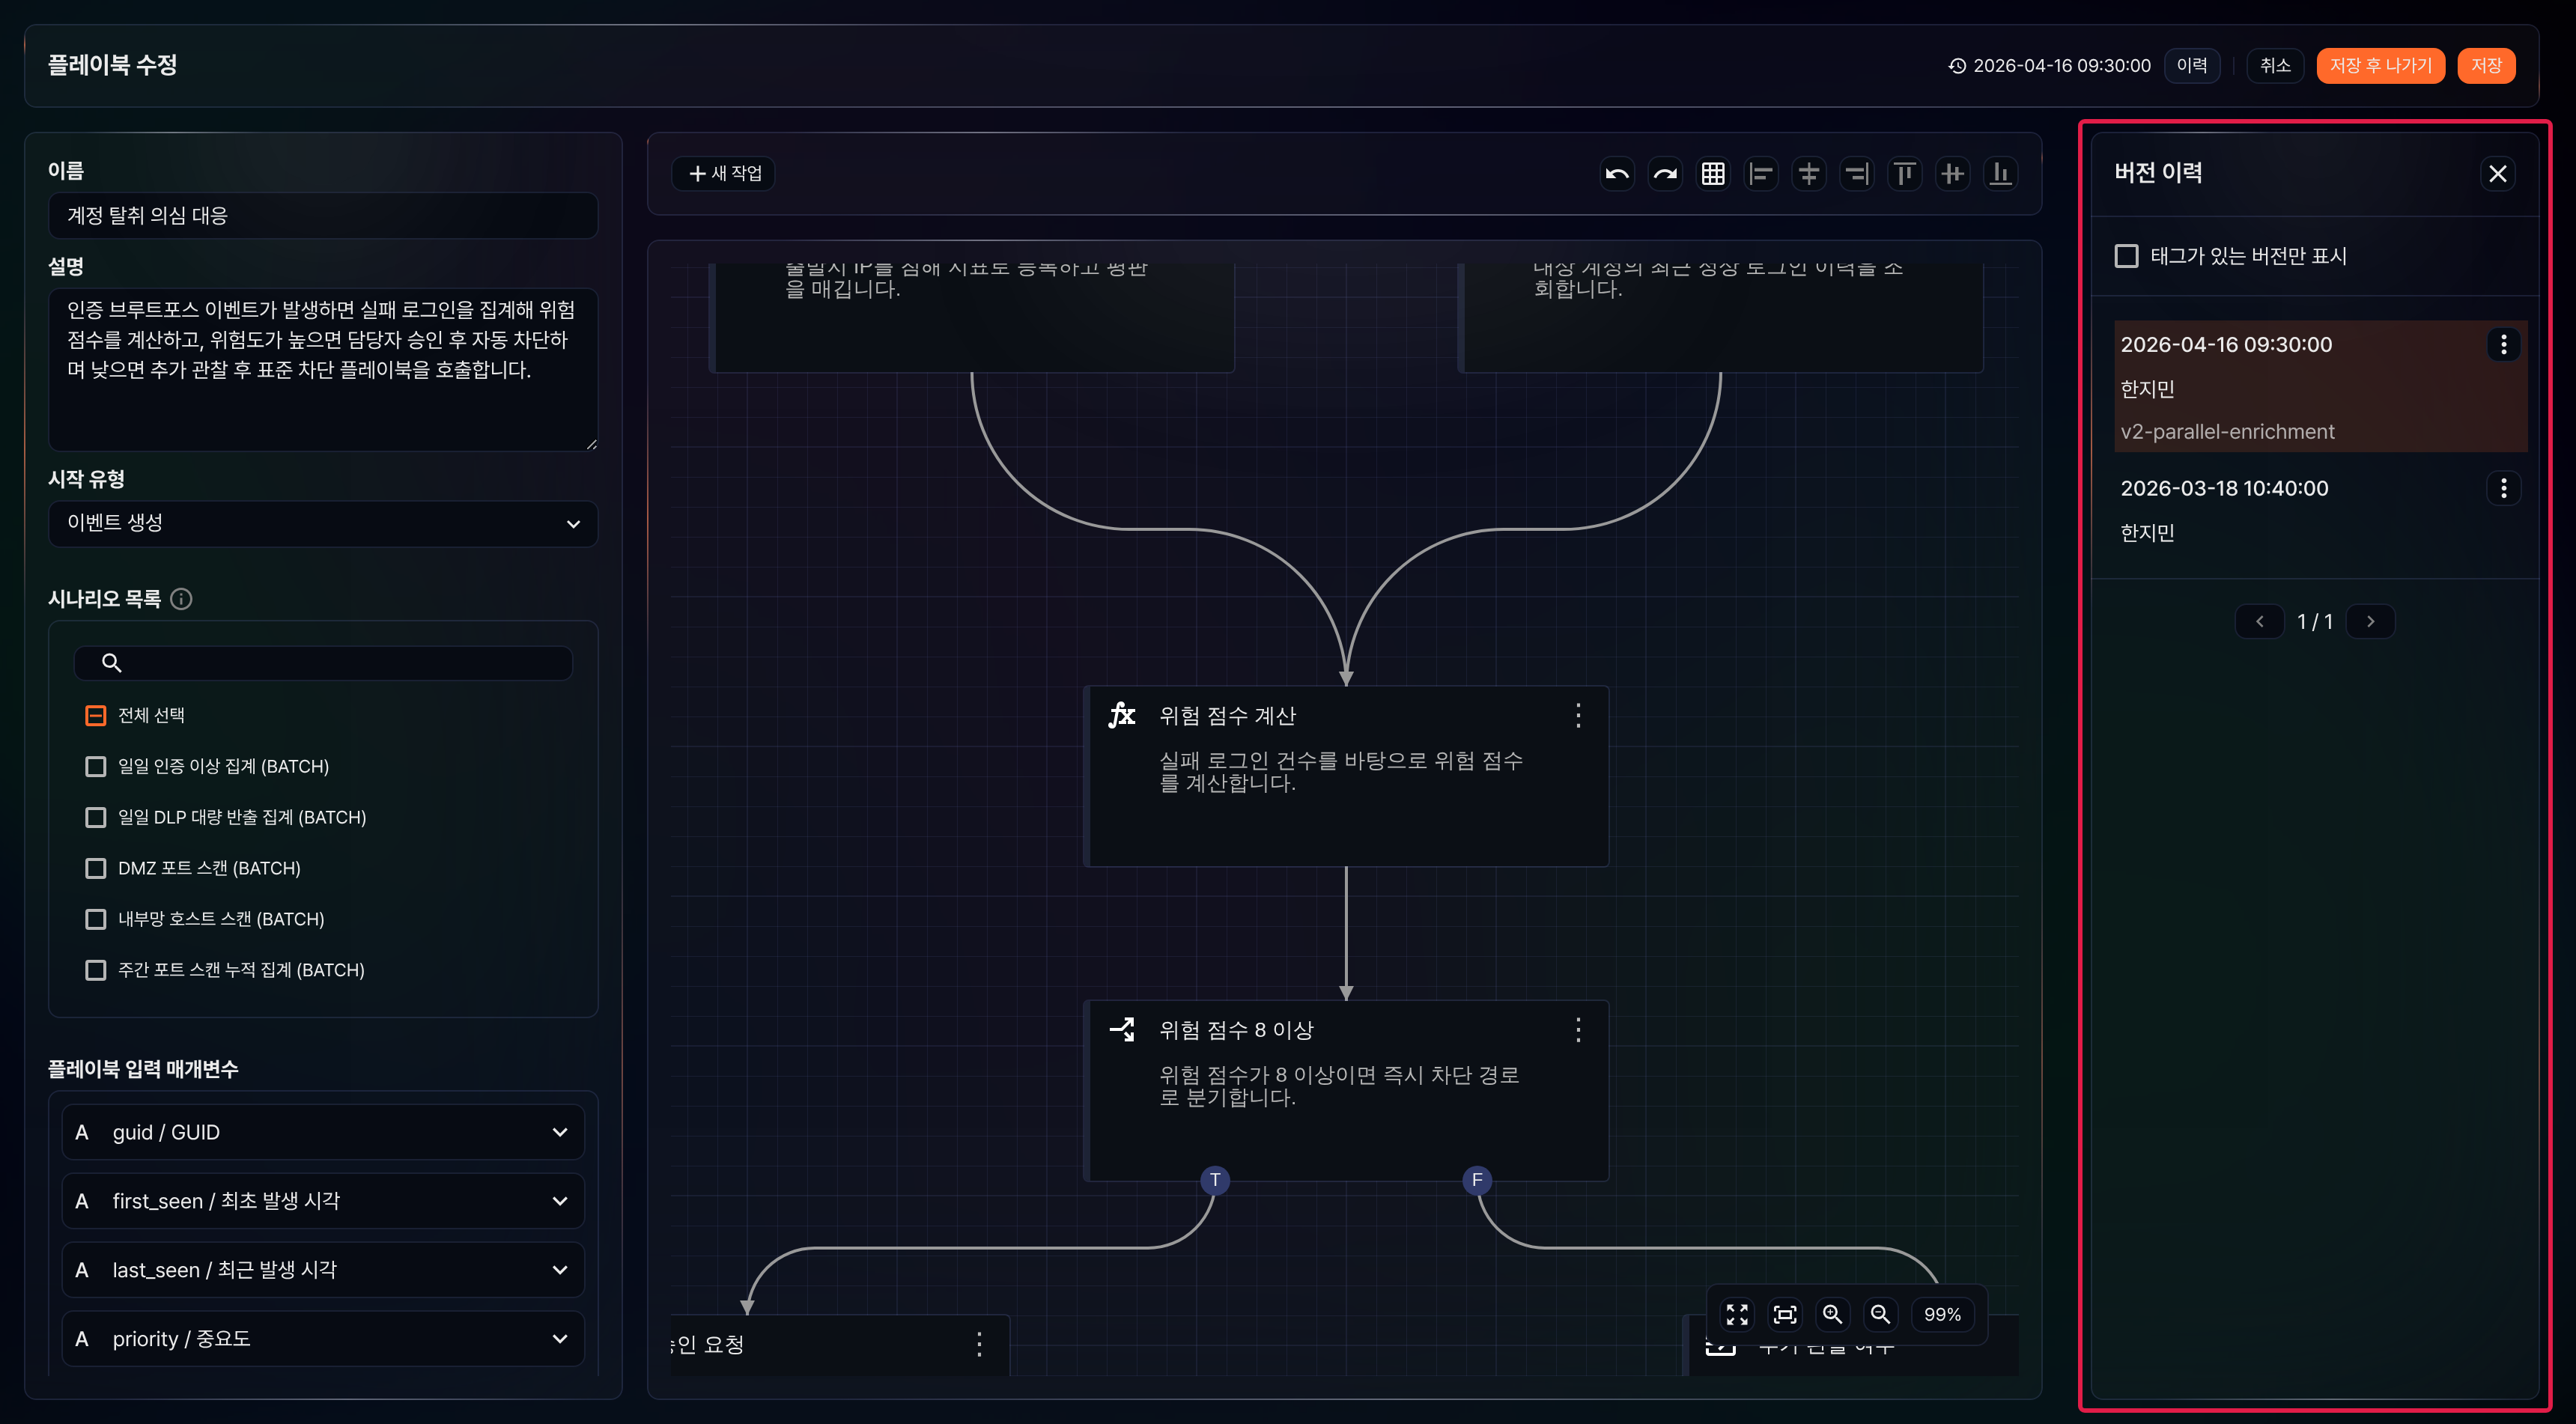
Task: Close the 버전 이력 panel
Action: click(2498, 174)
